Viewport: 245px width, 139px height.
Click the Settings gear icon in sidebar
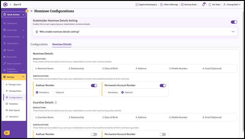click(5, 77)
